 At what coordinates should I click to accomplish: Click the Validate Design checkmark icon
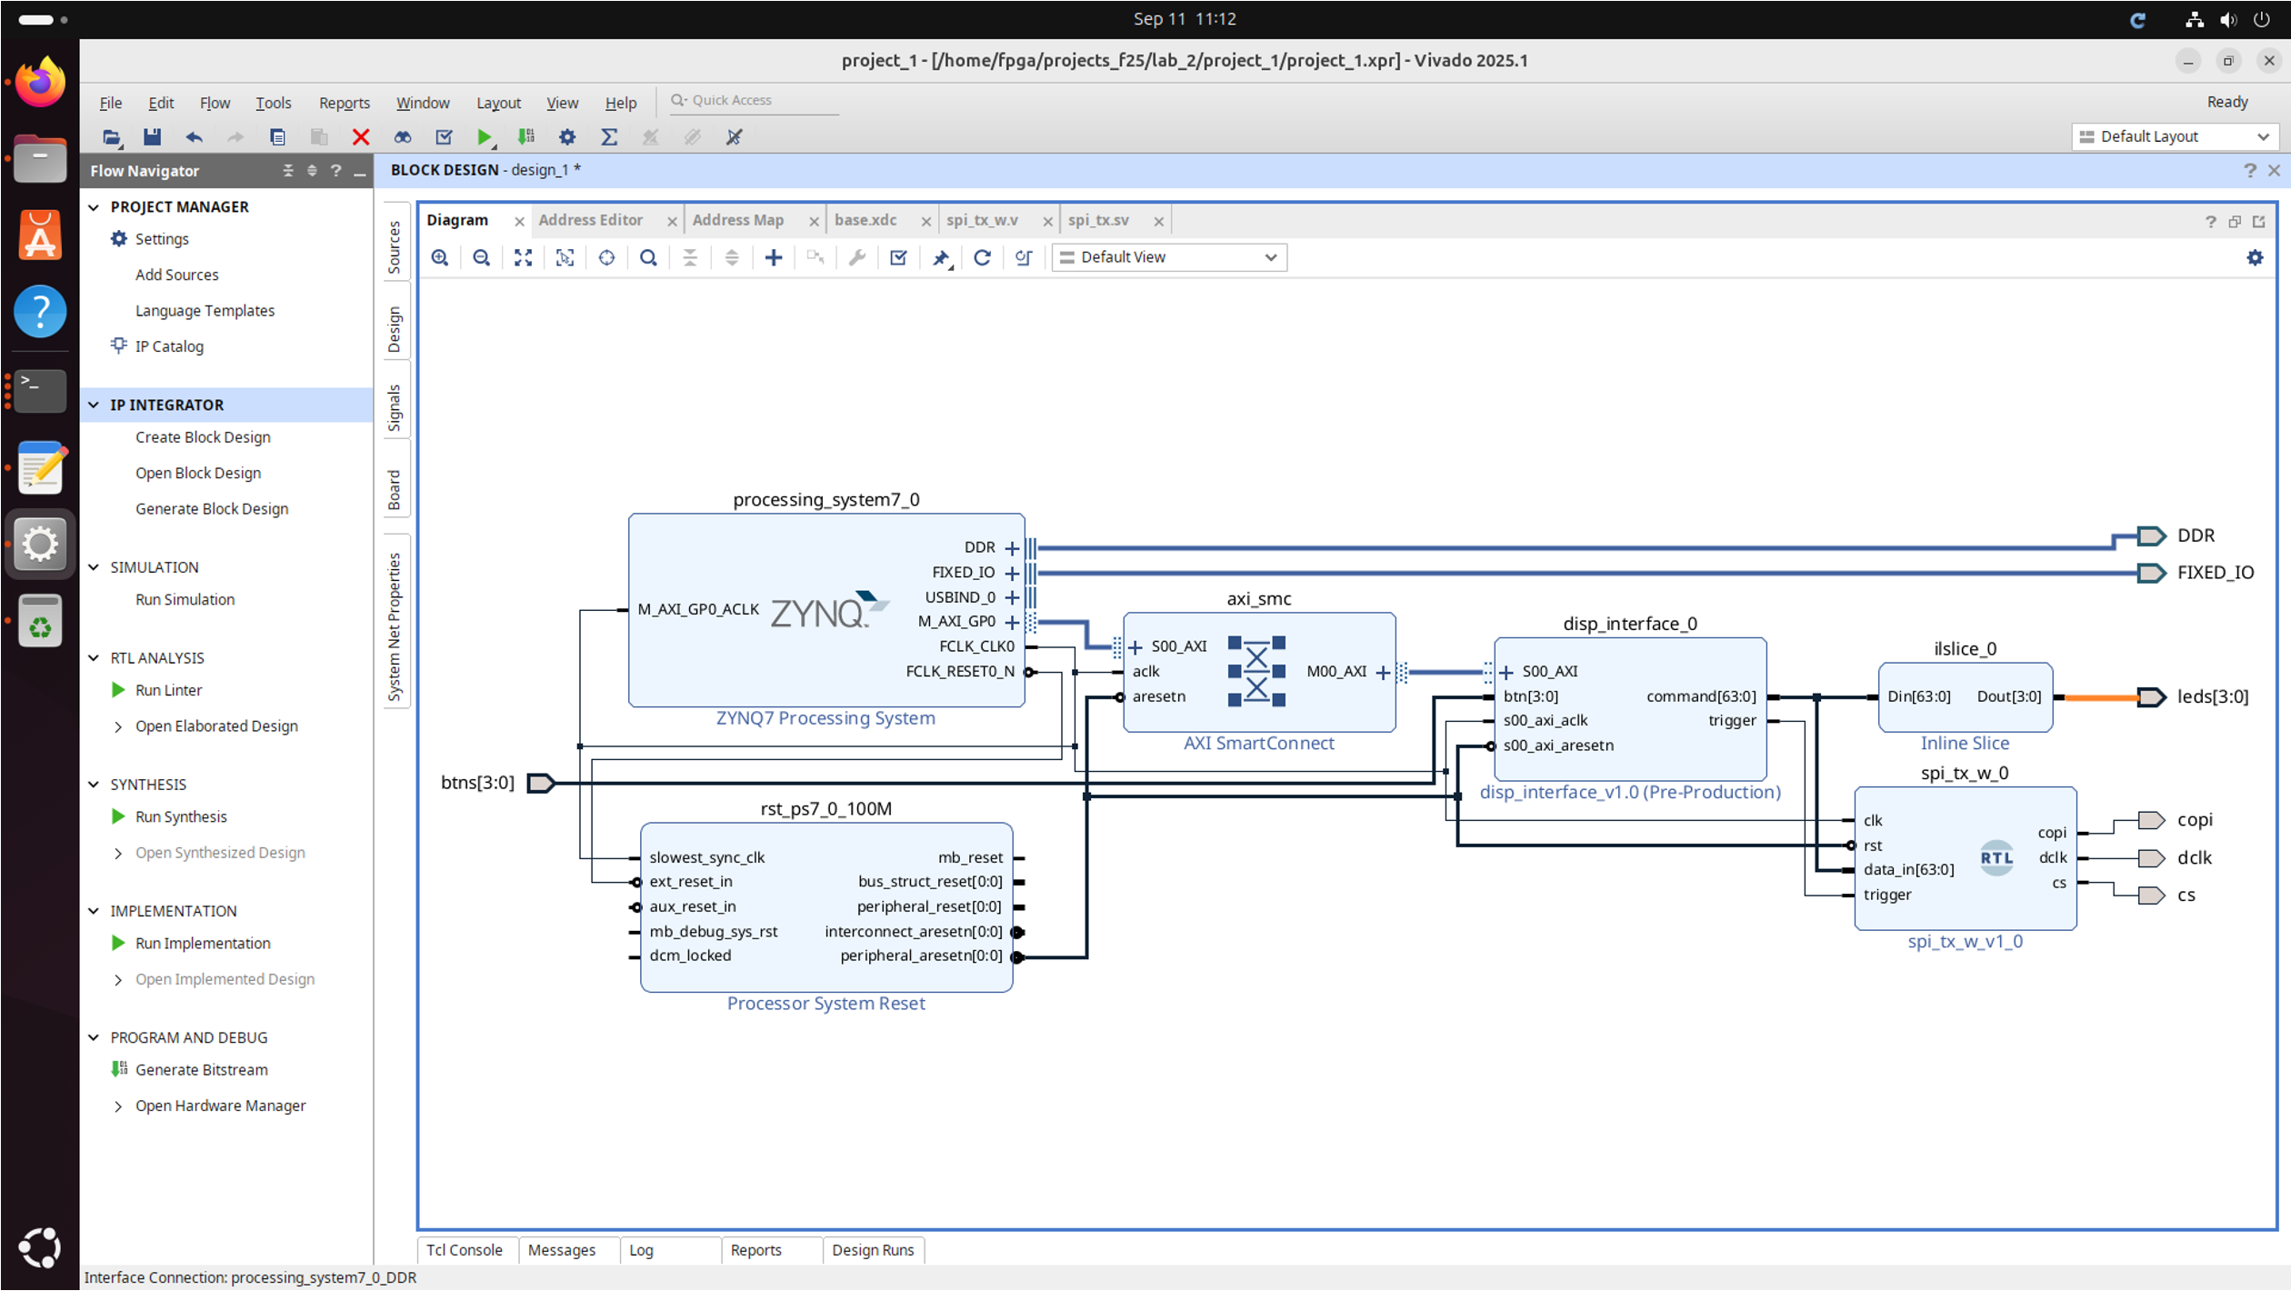(898, 257)
